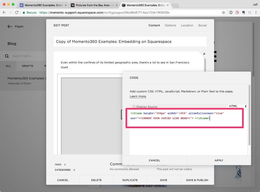Click CANCEL in the Edit Post footer
The image size is (260, 192).
tap(63, 180)
